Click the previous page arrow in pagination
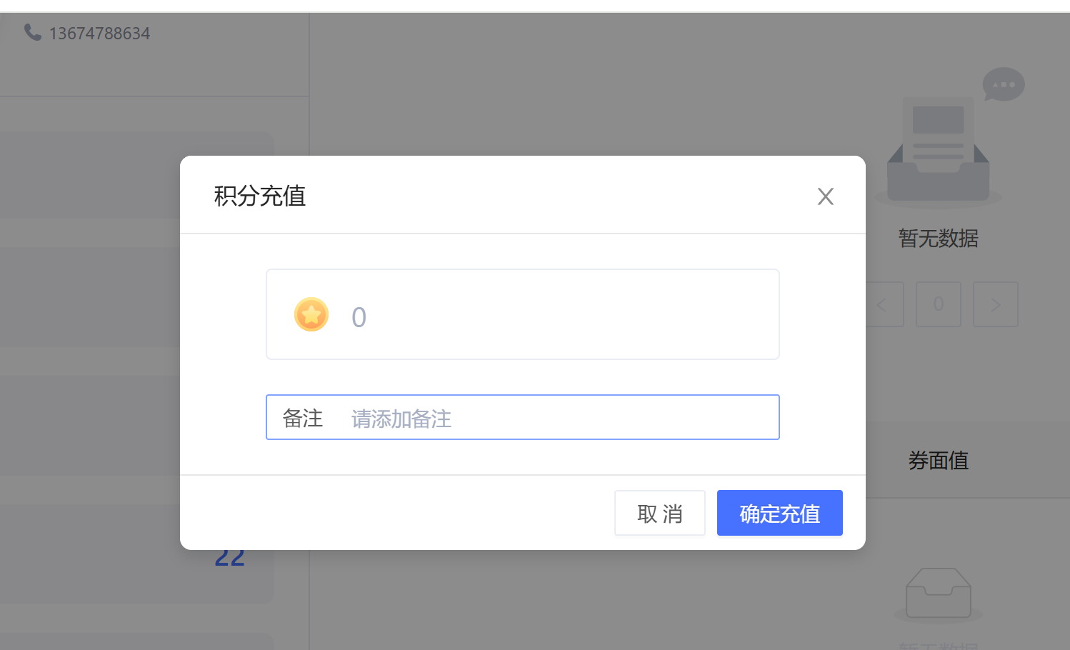The height and width of the screenshot is (650, 1070). 882,305
